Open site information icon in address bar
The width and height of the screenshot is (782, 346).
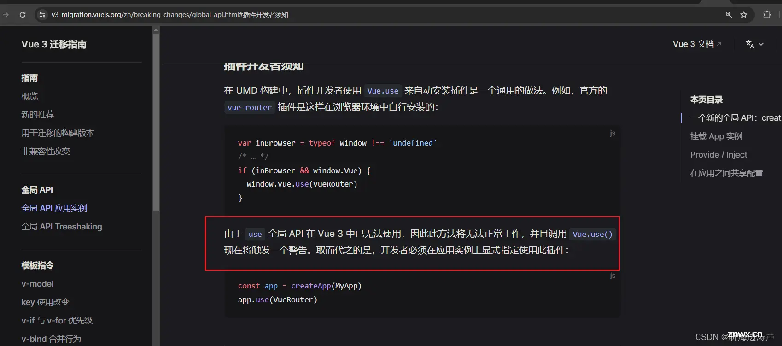point(42,15)
